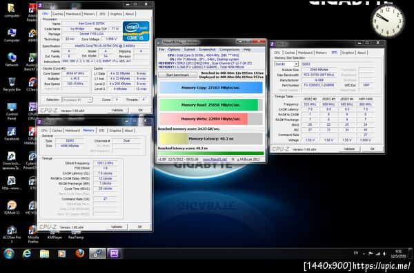Click Validate in CPU-Z processor window
This screenshot has width=414, height=273.
pyautogui.click(x=117, y=110)
